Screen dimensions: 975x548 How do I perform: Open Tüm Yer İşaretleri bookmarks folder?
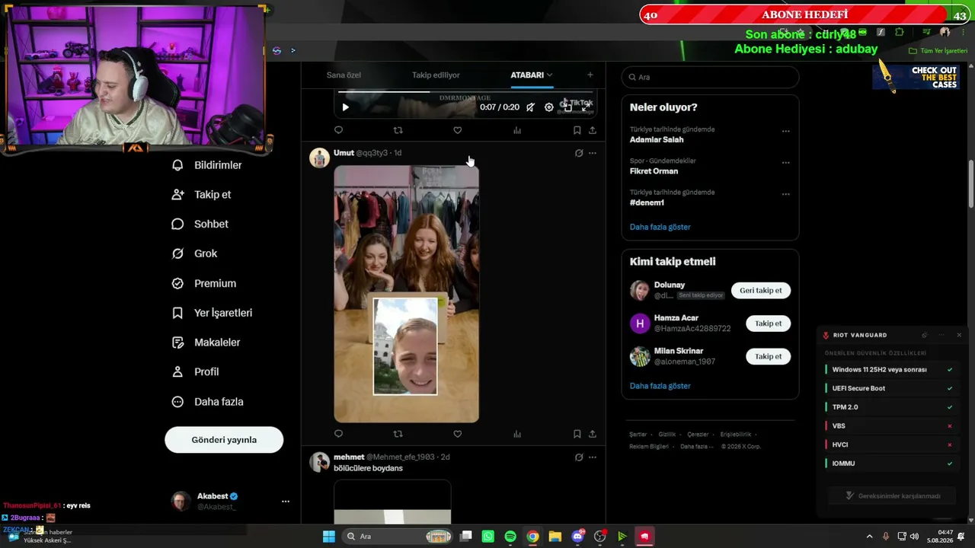click(x=938, y=51)
